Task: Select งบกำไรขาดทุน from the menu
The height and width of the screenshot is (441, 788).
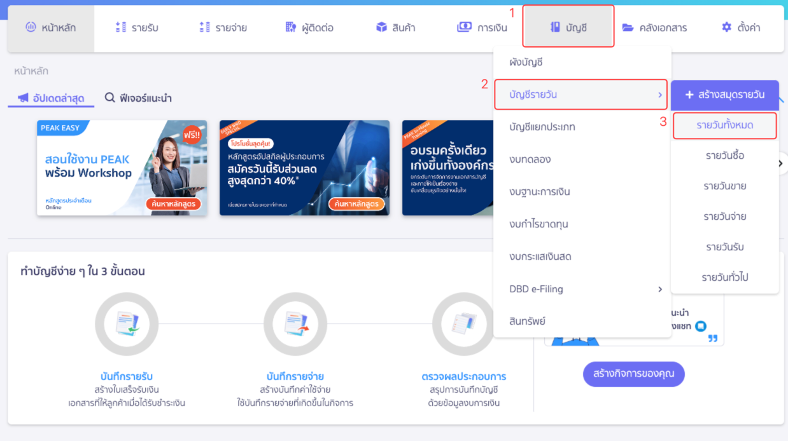Action: pyautogui.click(x=582, y=224)
